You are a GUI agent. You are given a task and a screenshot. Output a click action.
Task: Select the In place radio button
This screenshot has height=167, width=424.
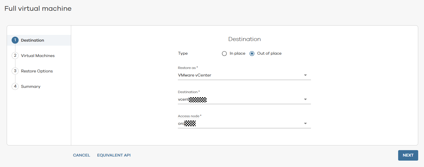[x=224, y=54]
